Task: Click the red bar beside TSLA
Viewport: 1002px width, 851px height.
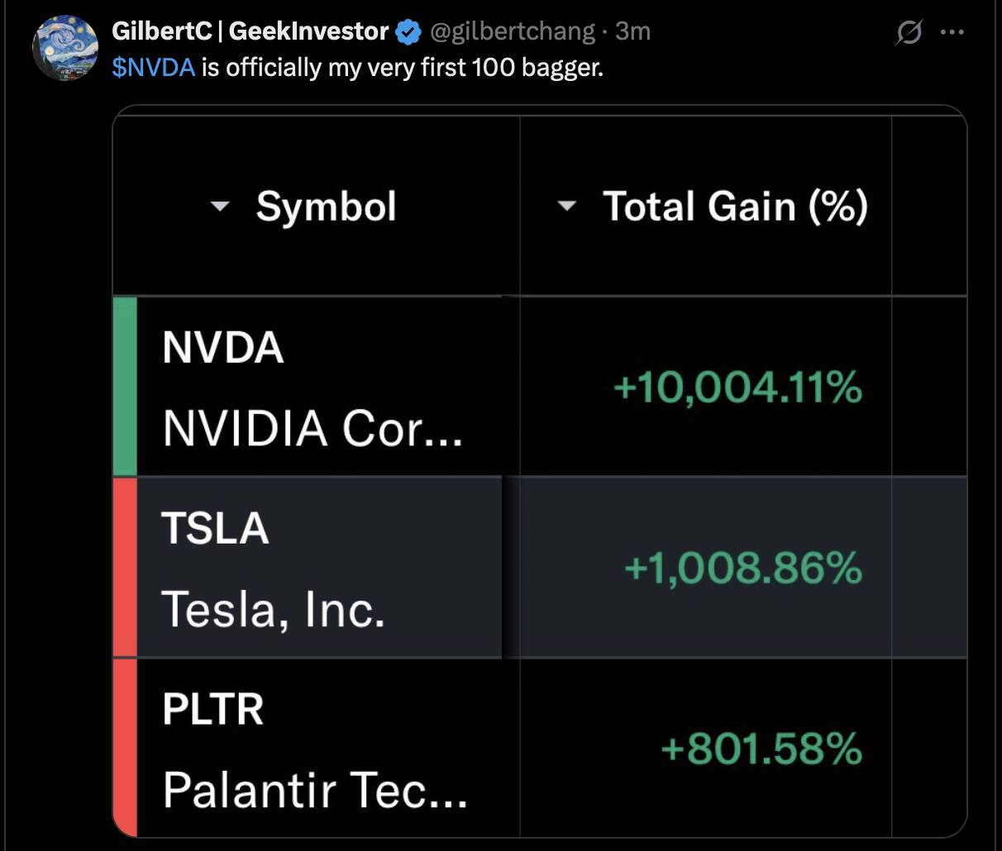Action: [125, 568]
